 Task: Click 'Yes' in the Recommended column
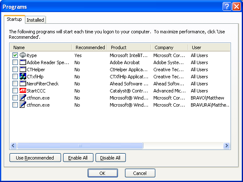78,55
